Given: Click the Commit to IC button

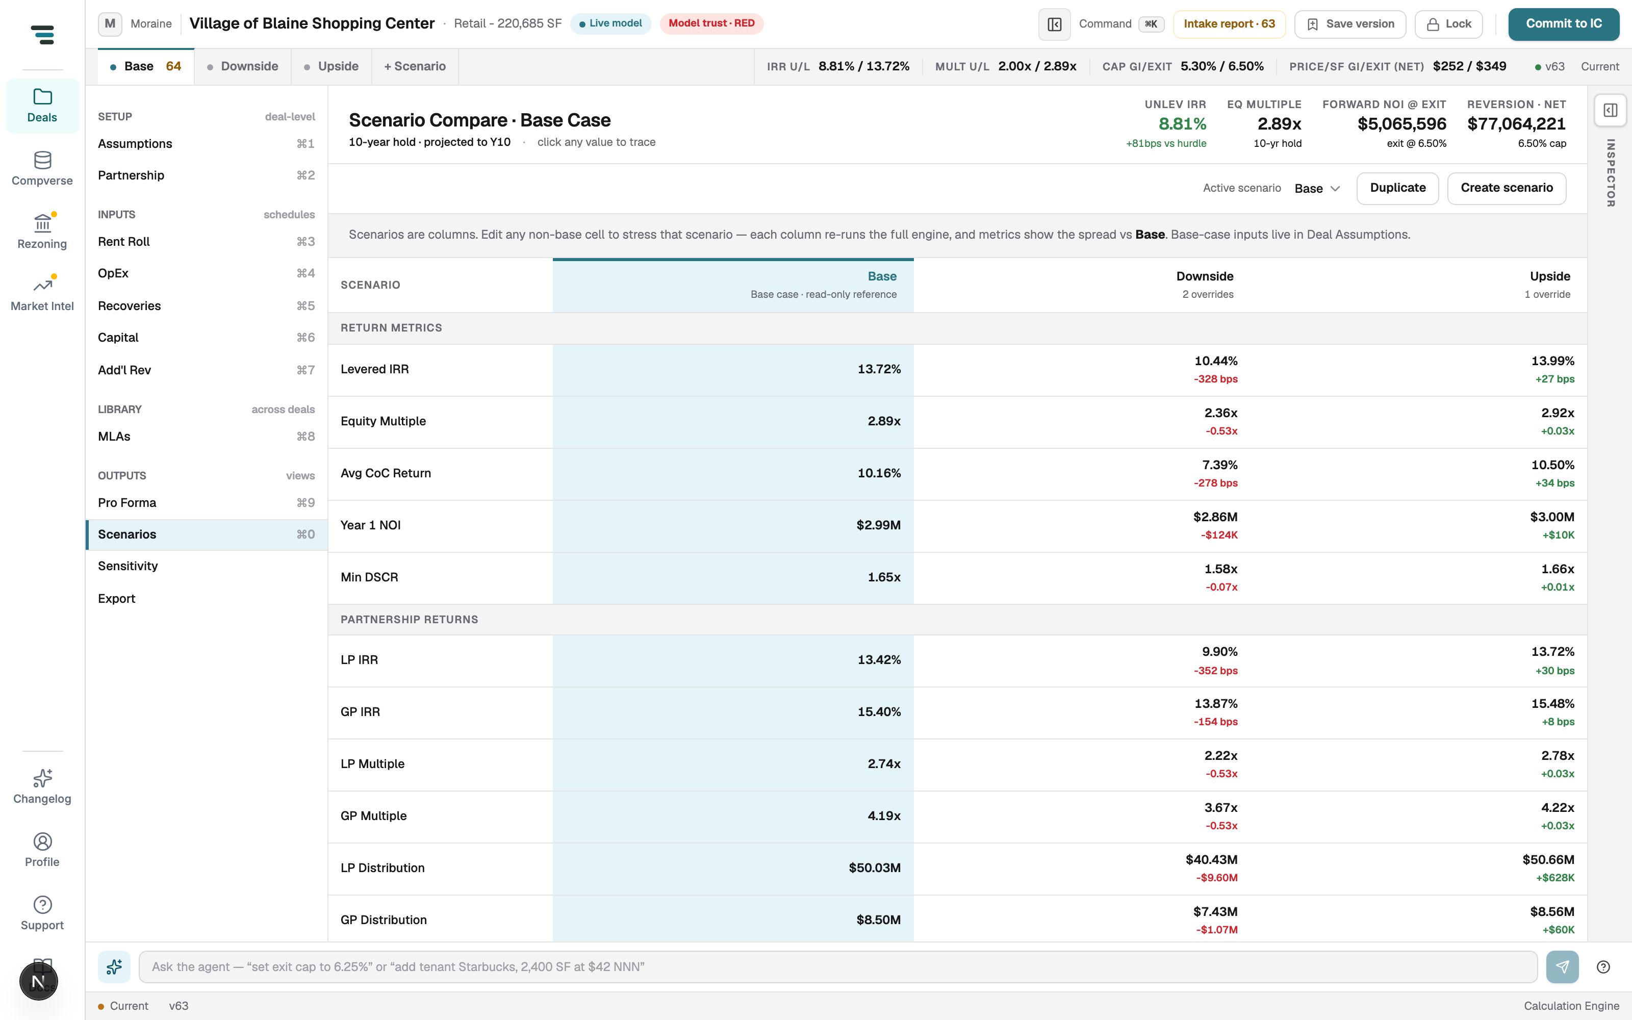Looking at the screenshot, I should pos(1563,24).
